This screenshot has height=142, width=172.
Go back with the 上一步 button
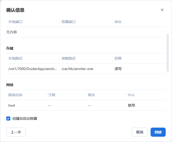point(16,132)
